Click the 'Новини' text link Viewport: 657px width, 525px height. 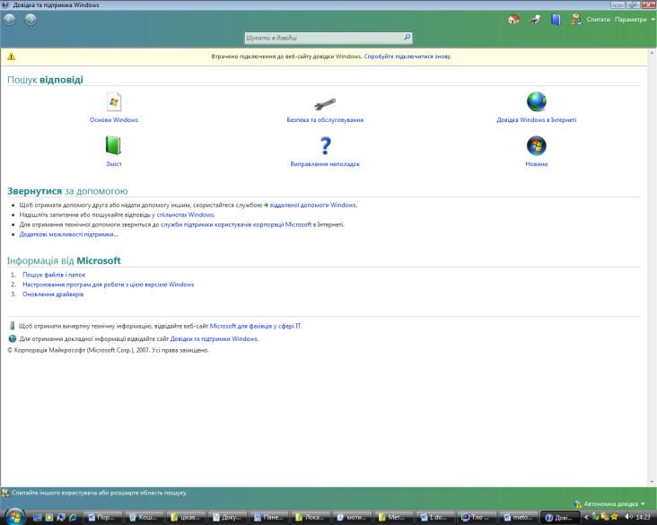(x=537, y=164)
